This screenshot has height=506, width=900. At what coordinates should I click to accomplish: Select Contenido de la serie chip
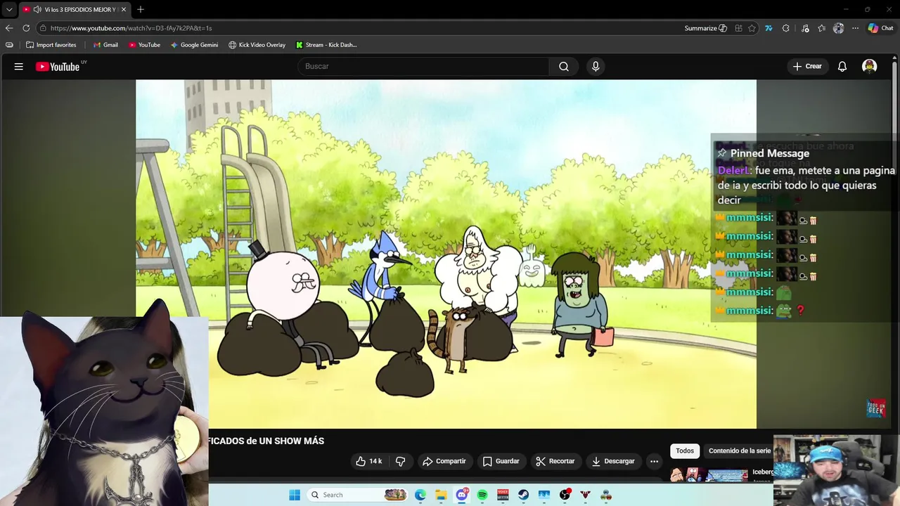pos(740,450)
